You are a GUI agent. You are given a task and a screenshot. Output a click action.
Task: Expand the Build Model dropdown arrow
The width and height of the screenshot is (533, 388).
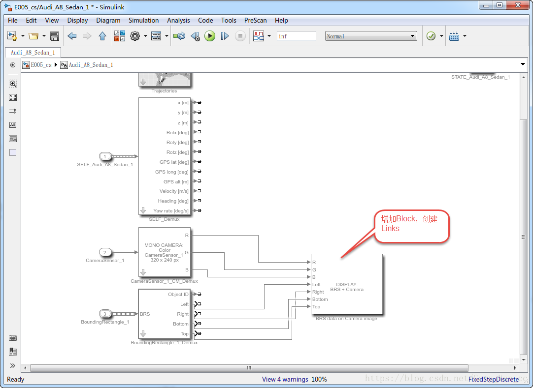(x=465, y=36)
